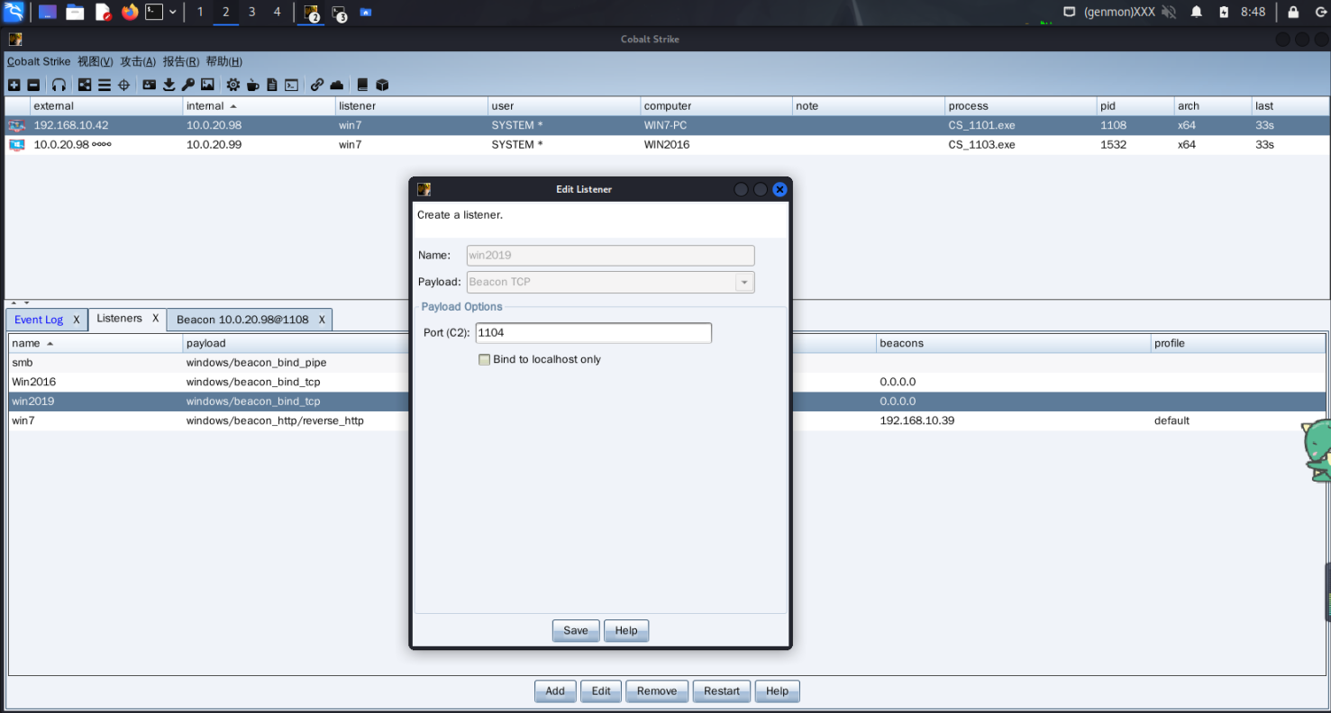
Task: Click the notification bell in system tray
Action: (1197, 12)
